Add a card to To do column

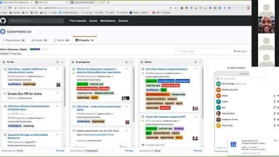[58, 62]
